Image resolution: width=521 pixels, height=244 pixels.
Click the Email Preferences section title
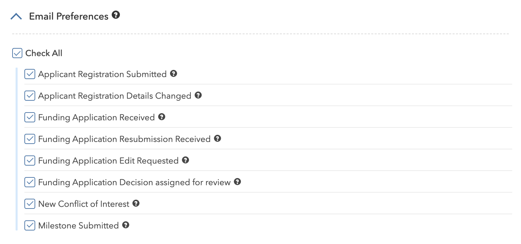pos(69,16)
